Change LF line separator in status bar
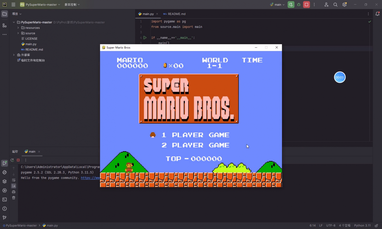The width and height of the screenshot is (382, 229). pyautogui.click(x=321, y=225)
